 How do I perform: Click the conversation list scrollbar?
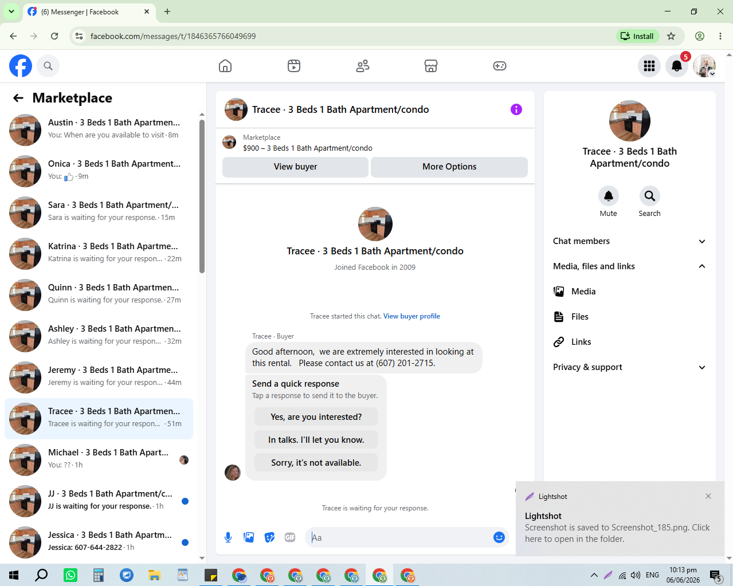pos(202,196)
